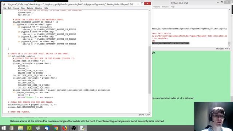Open File Explorer folder icon in taskbar
The width and height of the screenshot is (233, 131).
coord(20,128)
